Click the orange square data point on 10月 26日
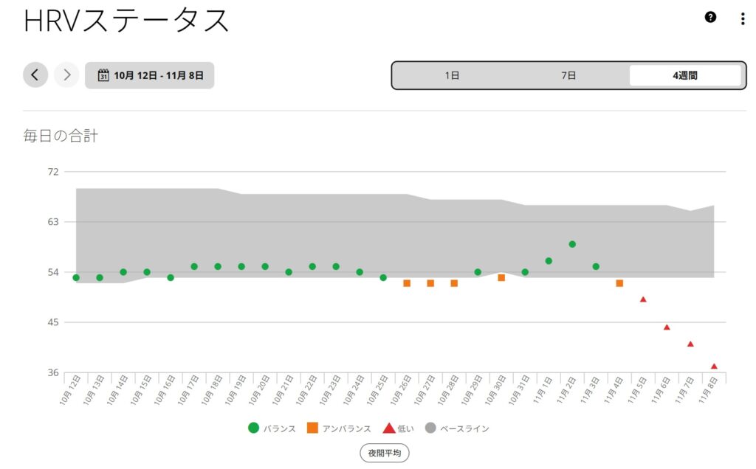756x469 pixels. (407, 283)
